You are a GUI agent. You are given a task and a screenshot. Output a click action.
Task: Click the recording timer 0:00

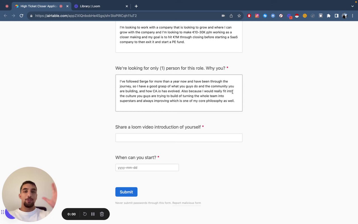click(72, 214)
